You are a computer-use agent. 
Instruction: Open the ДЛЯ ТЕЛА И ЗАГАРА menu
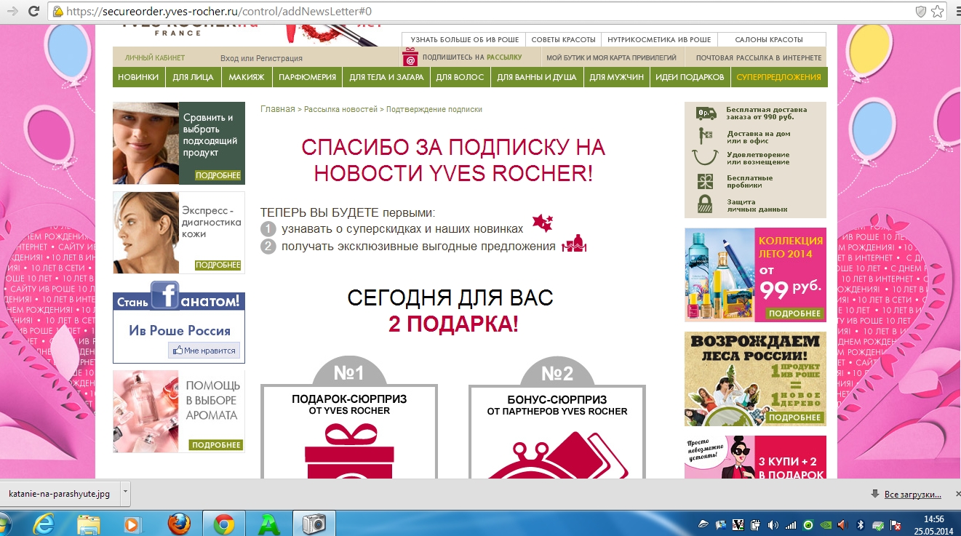coord(386,77)
